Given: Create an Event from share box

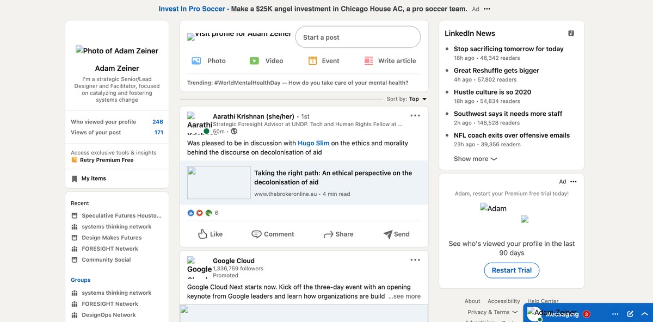Looking at the screenshot, I should click(x=324, y=61).
